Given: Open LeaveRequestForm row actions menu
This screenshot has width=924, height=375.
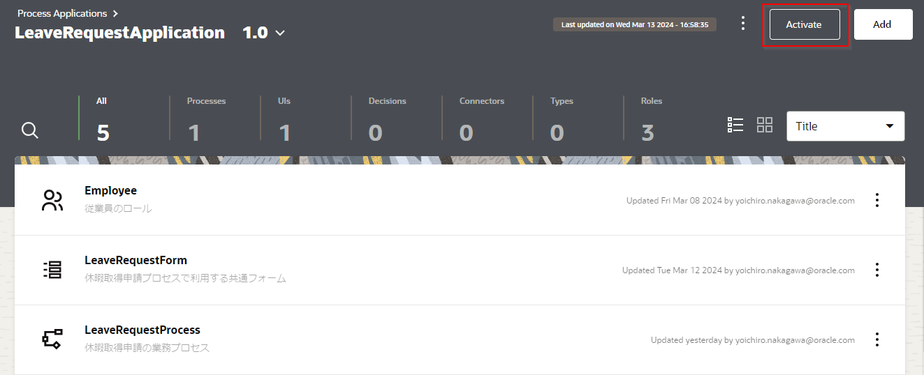Looking at the screenshot, I should [877, 270].
